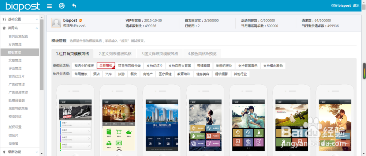
Task: Open 分类管理 in sidebar
Action: pos(15,44)
